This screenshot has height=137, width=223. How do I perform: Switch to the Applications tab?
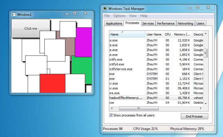point(114,23)
